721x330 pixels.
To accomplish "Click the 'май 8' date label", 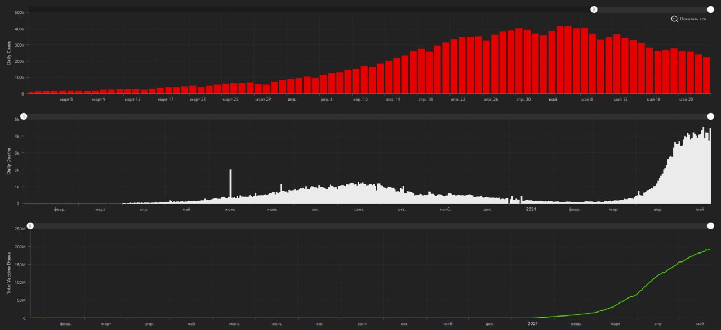I will coord(587,100).
